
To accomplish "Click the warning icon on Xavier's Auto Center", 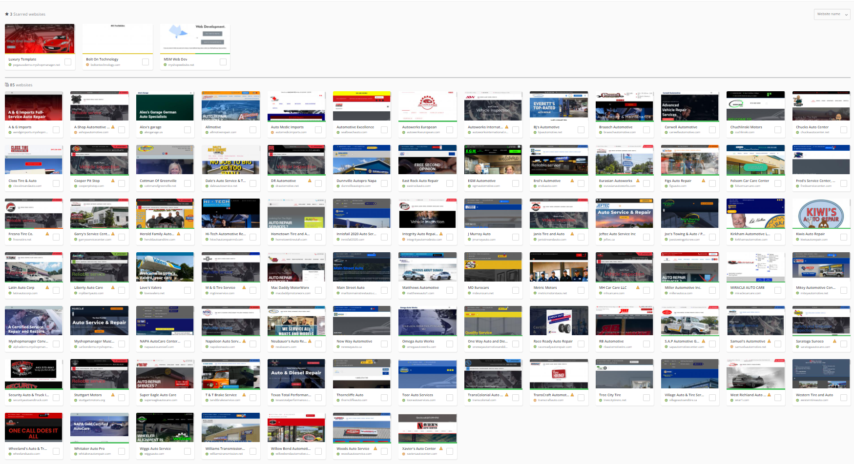I will pos(441,448).
